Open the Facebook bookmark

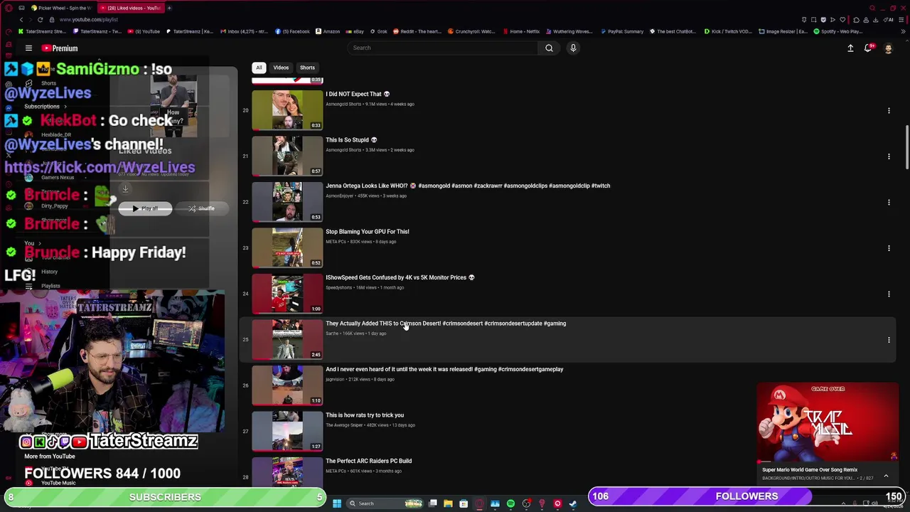coord(292,31)
